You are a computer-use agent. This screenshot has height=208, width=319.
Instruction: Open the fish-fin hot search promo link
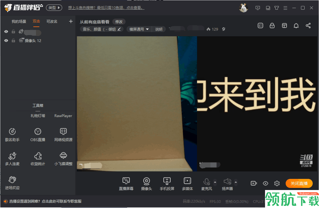coord(106,8)
